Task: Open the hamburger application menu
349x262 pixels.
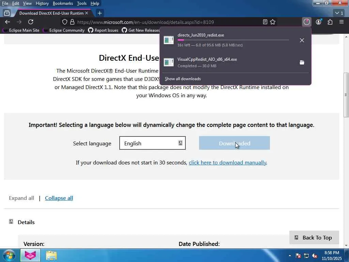Action: point(342,22)
